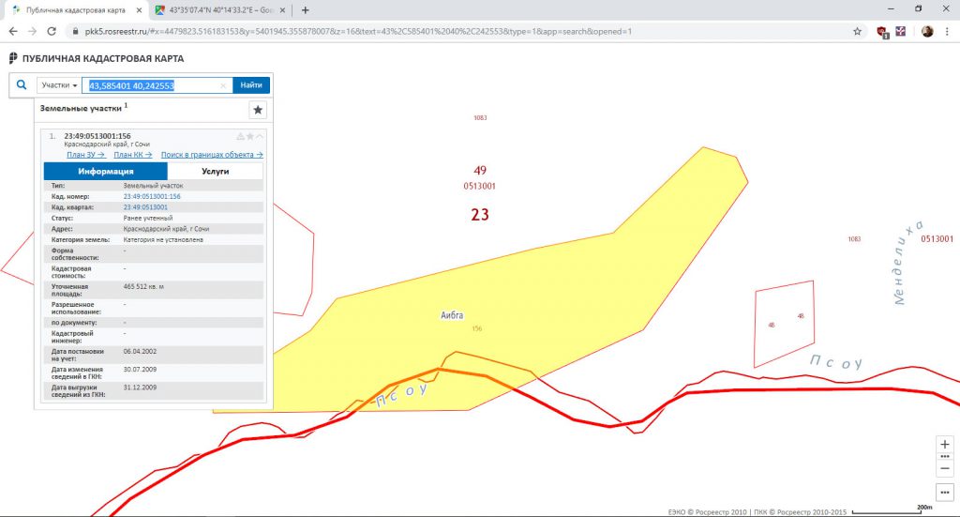Zoom in the map with plus button

[945, 444]
